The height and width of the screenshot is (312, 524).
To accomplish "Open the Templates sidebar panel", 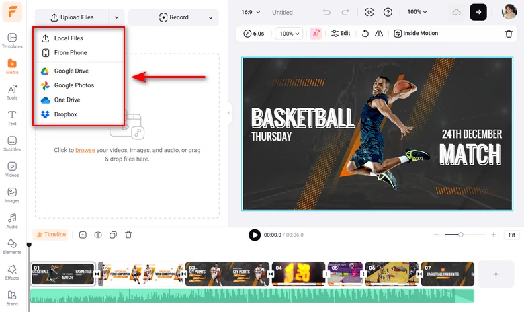I will click(x=12, y=40).
